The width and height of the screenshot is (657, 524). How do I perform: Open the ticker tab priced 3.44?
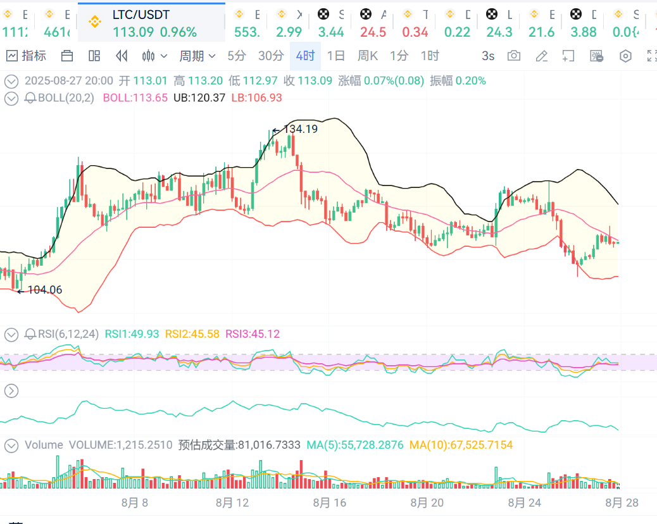(x=330, y=23)
